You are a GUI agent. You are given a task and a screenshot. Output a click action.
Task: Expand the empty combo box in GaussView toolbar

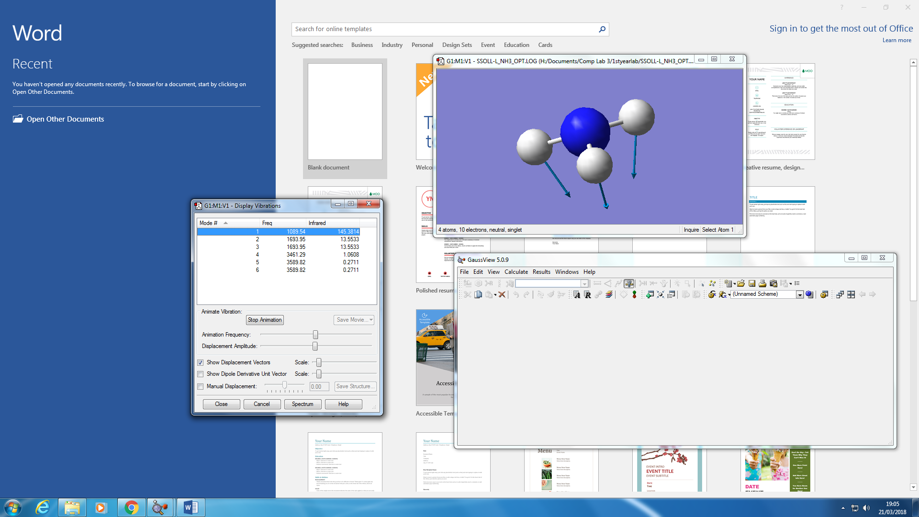[584, 283]
